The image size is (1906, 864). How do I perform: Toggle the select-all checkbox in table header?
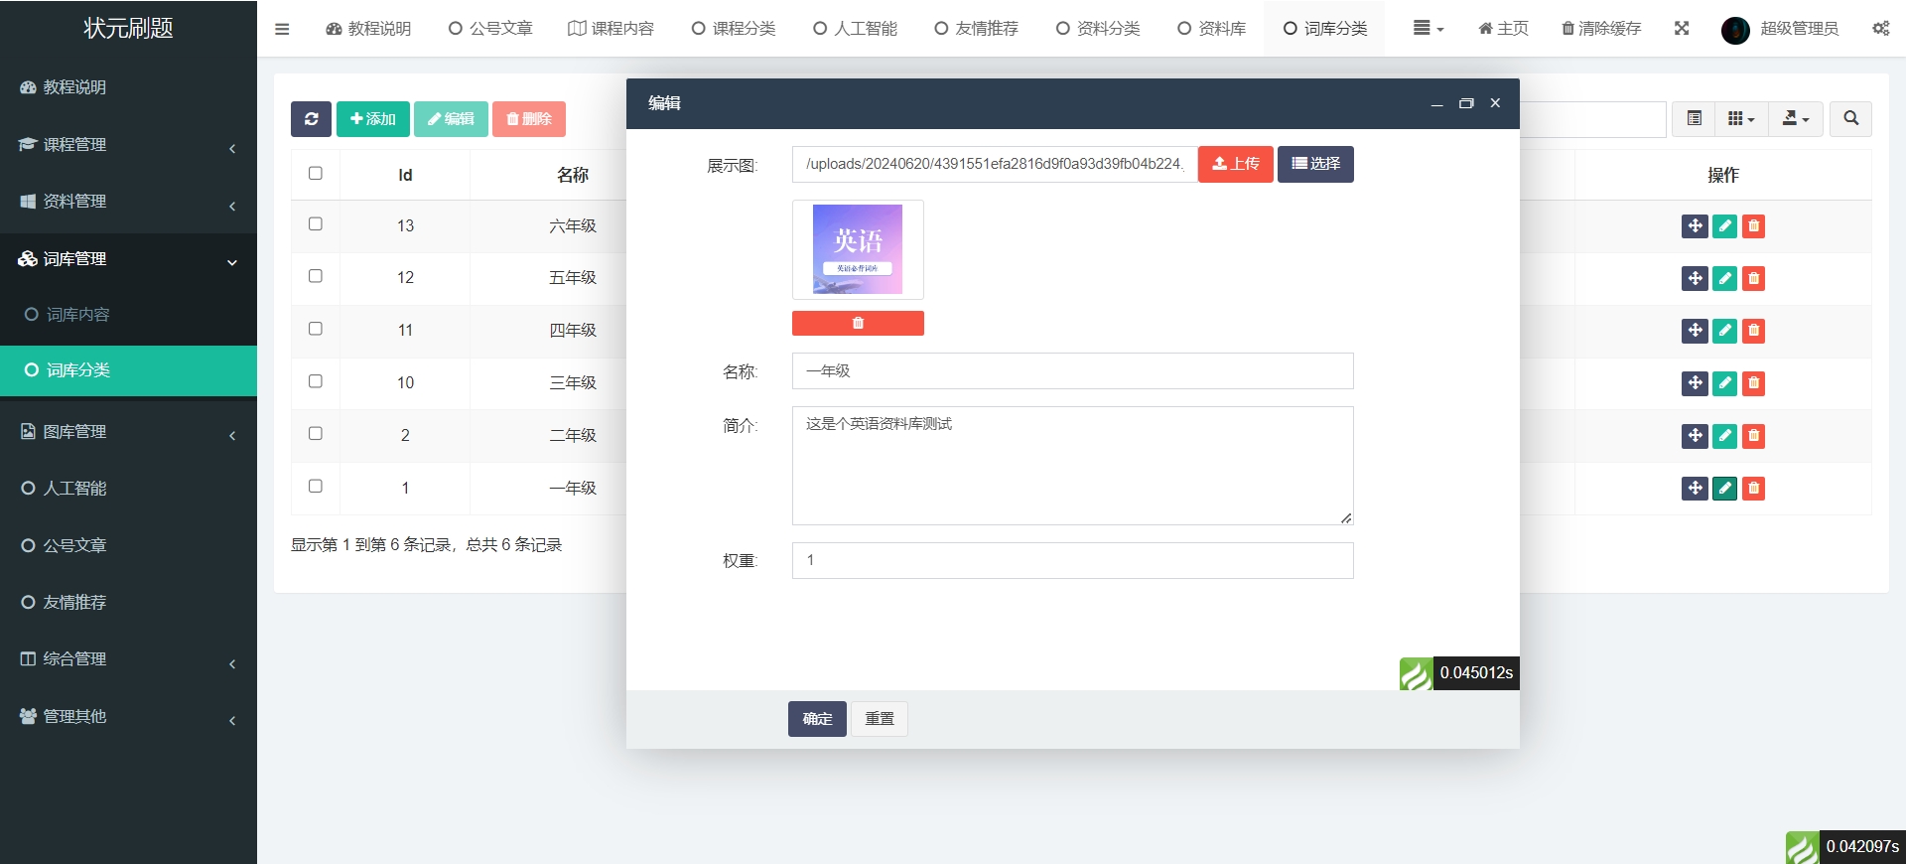316,173
